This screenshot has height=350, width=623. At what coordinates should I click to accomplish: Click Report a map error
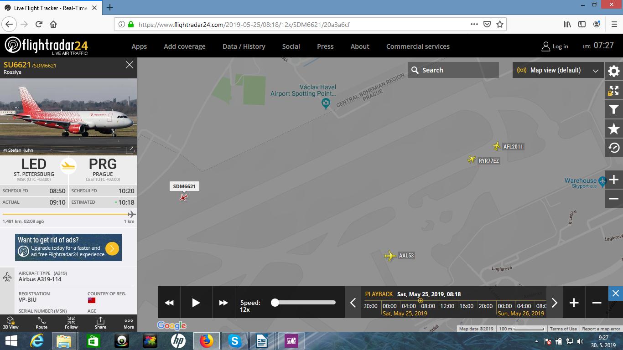pos(601,329)
